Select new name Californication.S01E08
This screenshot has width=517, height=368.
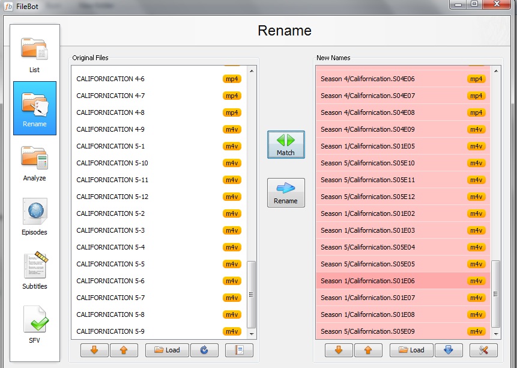coord(404,314)
